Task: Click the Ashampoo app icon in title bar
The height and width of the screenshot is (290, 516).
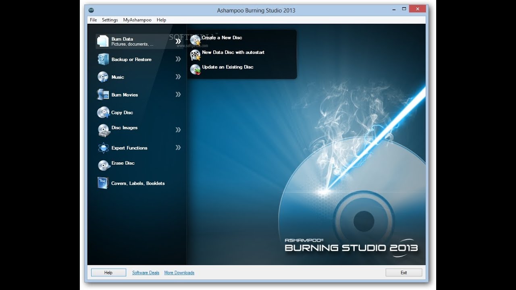Action: point(92,10)
